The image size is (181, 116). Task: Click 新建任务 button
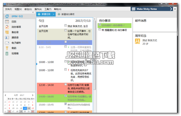coord(44,14)
